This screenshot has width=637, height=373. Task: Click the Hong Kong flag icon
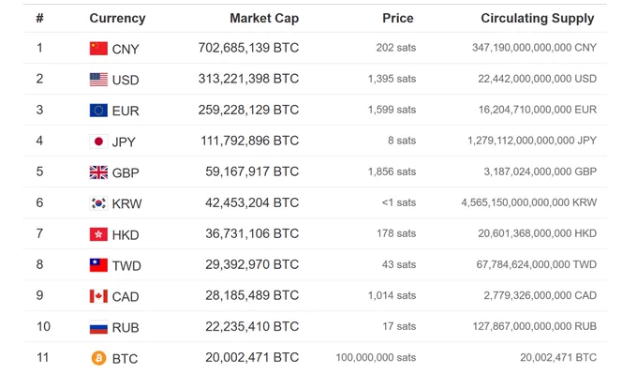pos(98,234)
